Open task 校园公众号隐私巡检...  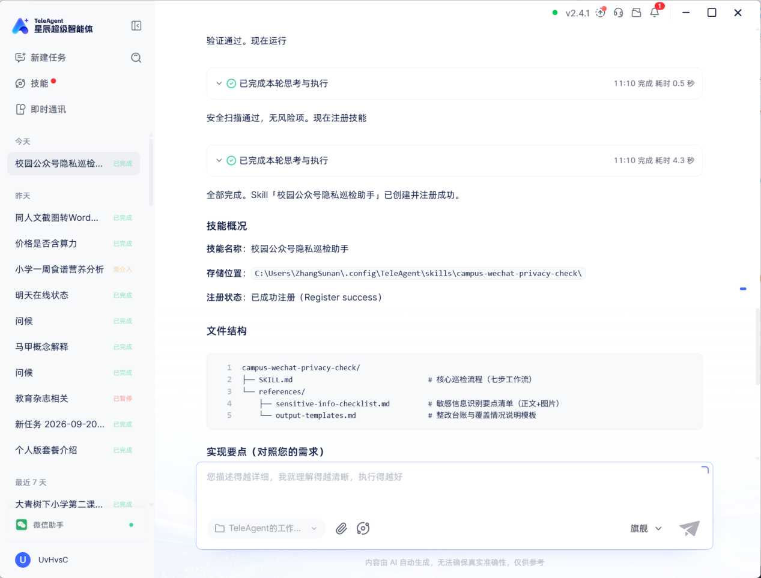pos(73,163)
